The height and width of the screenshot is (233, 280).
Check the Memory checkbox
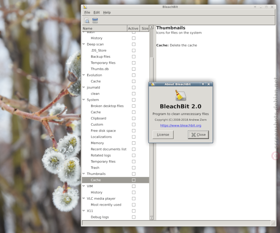point(134,143)
